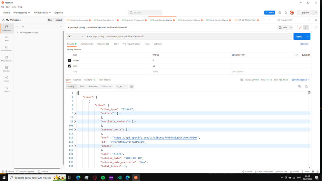Open the API Network dropdown menu
Image resolution: width=322 pixels, height=181 pixels.
[42, 13]
